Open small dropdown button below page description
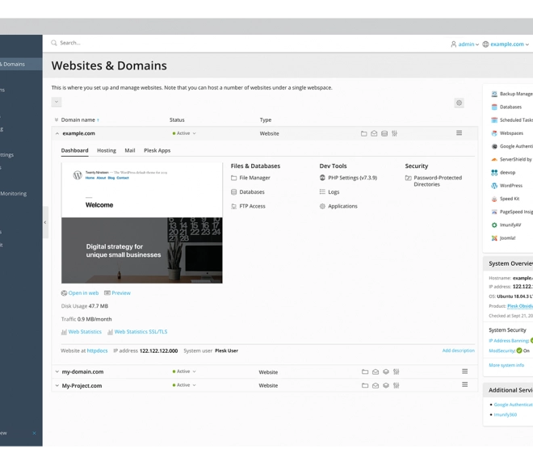The height and width of the screenshot is (466, 533). pyautogui.click(x=57, y=102)
